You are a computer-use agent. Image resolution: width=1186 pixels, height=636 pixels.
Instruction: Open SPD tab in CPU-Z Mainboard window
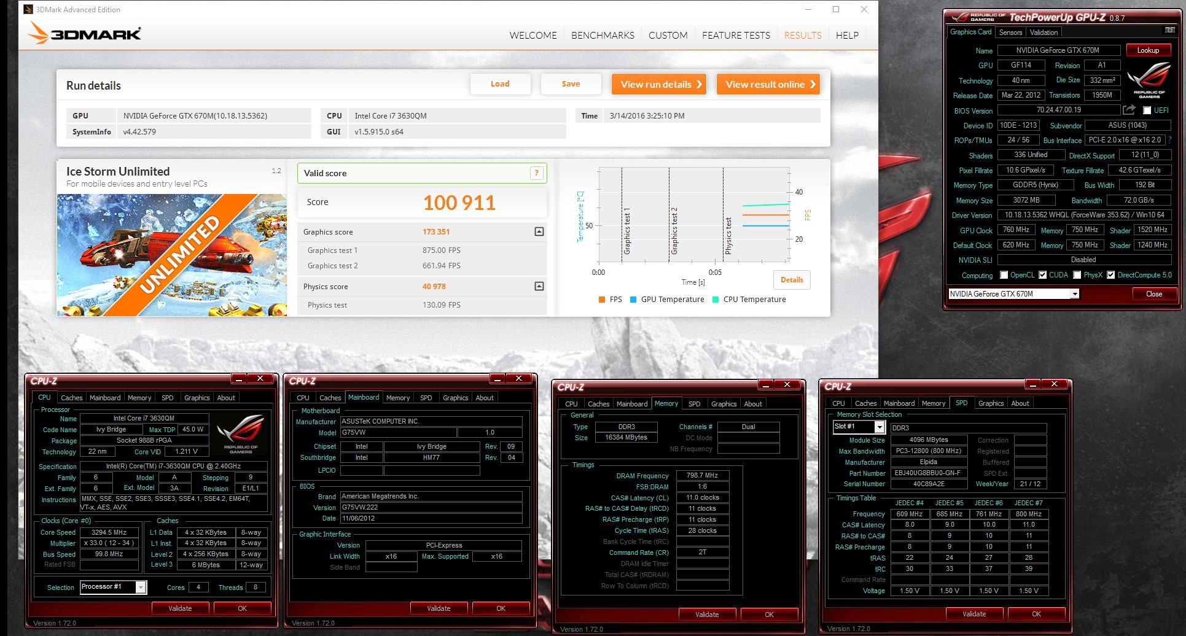coord(426,398)
